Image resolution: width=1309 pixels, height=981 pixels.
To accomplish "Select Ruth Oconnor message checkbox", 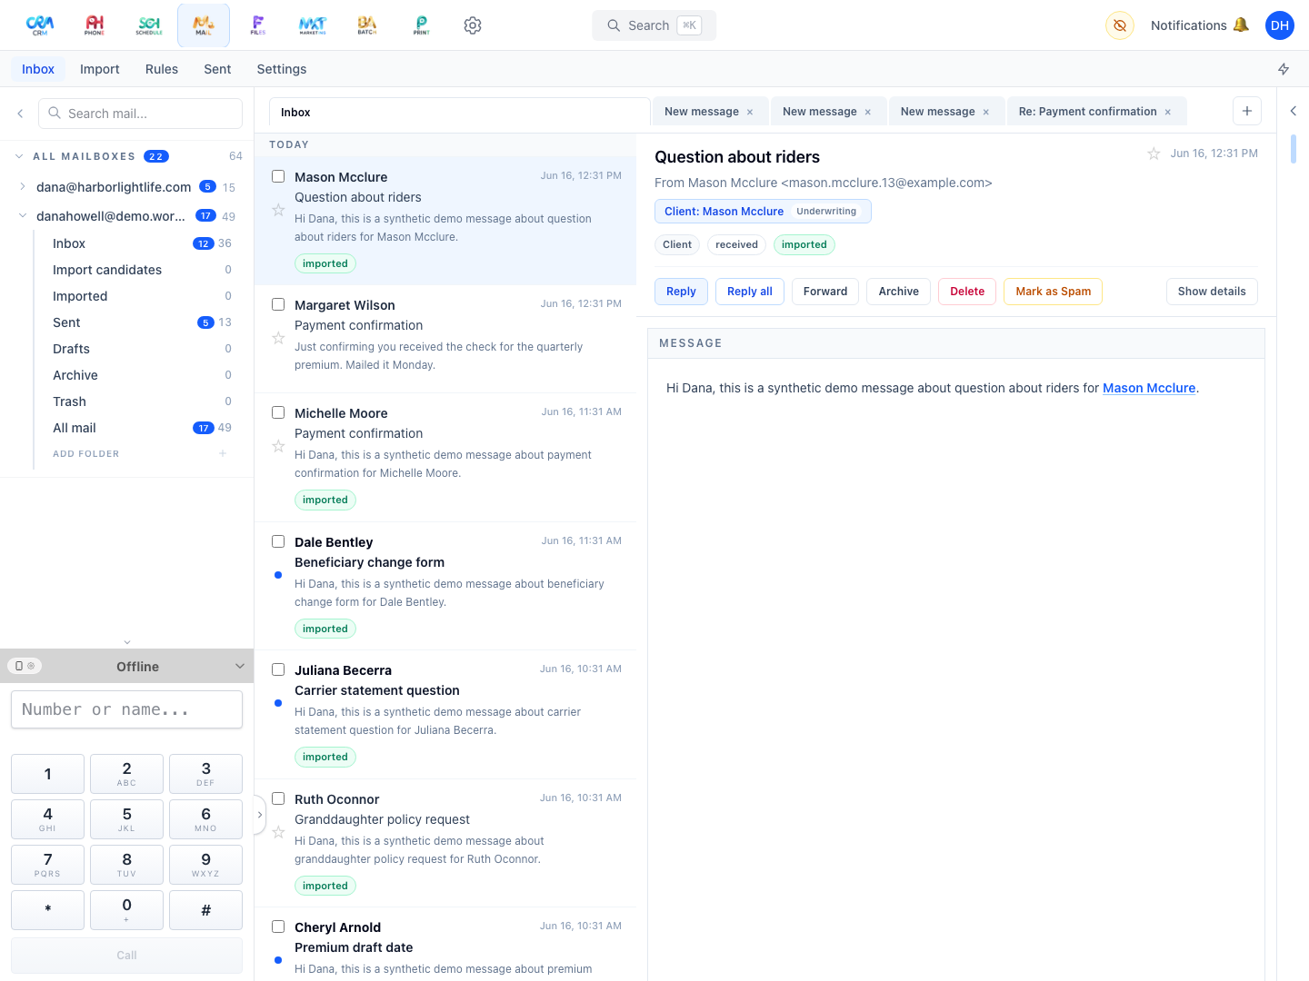I will pyautogui.click(x=279, y=798).
